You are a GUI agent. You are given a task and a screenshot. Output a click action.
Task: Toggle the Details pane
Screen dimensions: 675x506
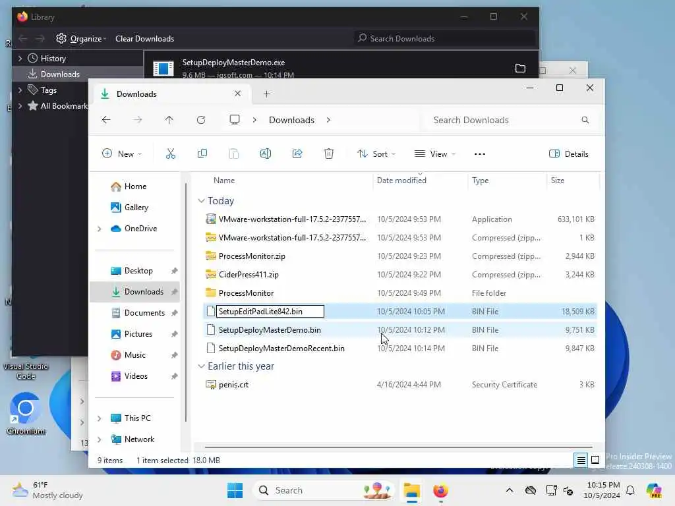coord(568,154)
